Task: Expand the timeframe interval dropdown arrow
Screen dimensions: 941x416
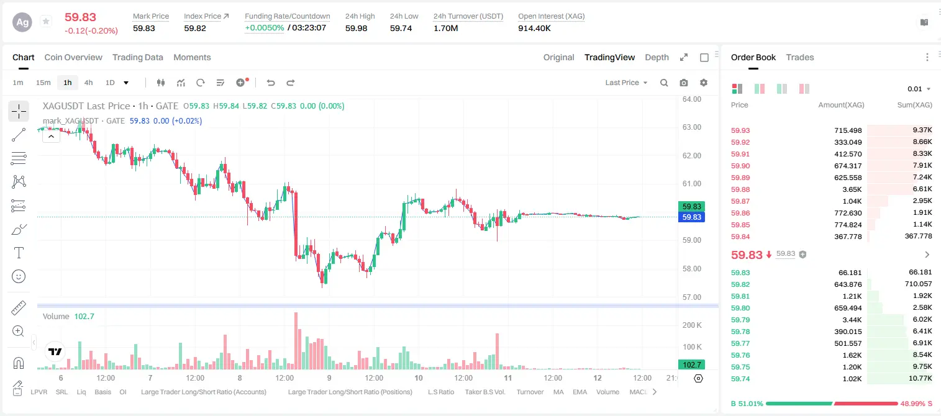Action: [126, 83]
